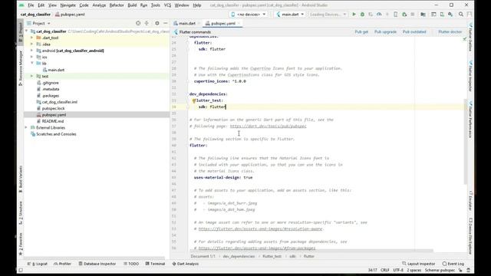This screenshot has height=276, width=491.
Task: Open the Emulator side panel
Action: pos(470,201)
